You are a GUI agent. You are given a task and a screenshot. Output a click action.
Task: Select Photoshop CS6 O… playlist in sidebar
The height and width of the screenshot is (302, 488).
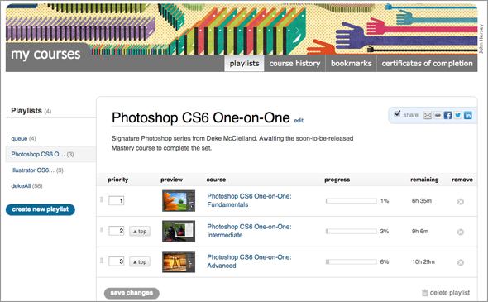pyautogui.click(x=38, y=154)
